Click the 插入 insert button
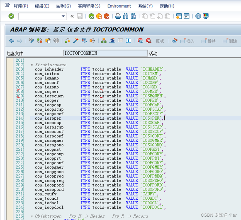Image resolution: width=241 pixels, height=220 pixels. coord(187,41)
